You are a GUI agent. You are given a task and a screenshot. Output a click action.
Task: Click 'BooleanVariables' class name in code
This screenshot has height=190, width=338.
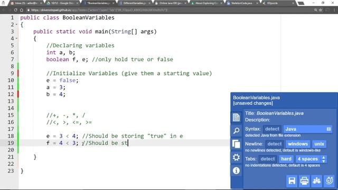pyautogui.click(x=88, y=17)
